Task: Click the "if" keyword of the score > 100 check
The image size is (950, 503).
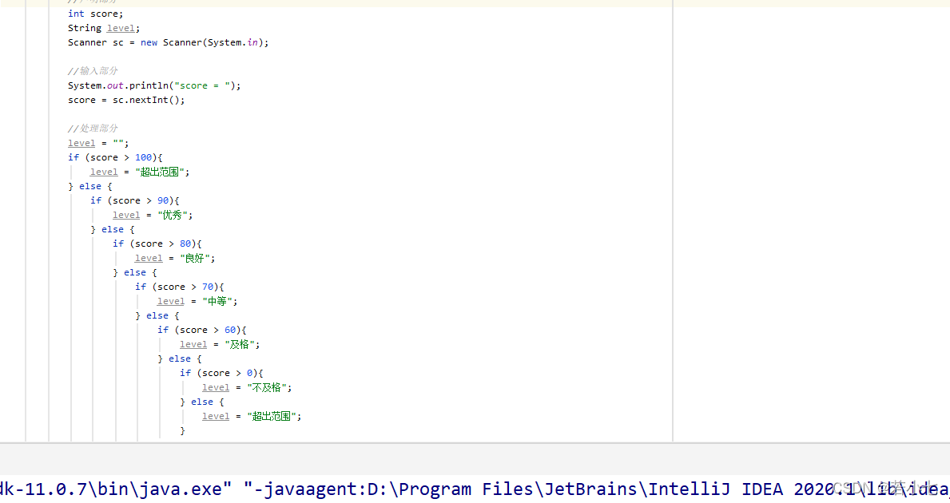Action: [x=74, y=157]
